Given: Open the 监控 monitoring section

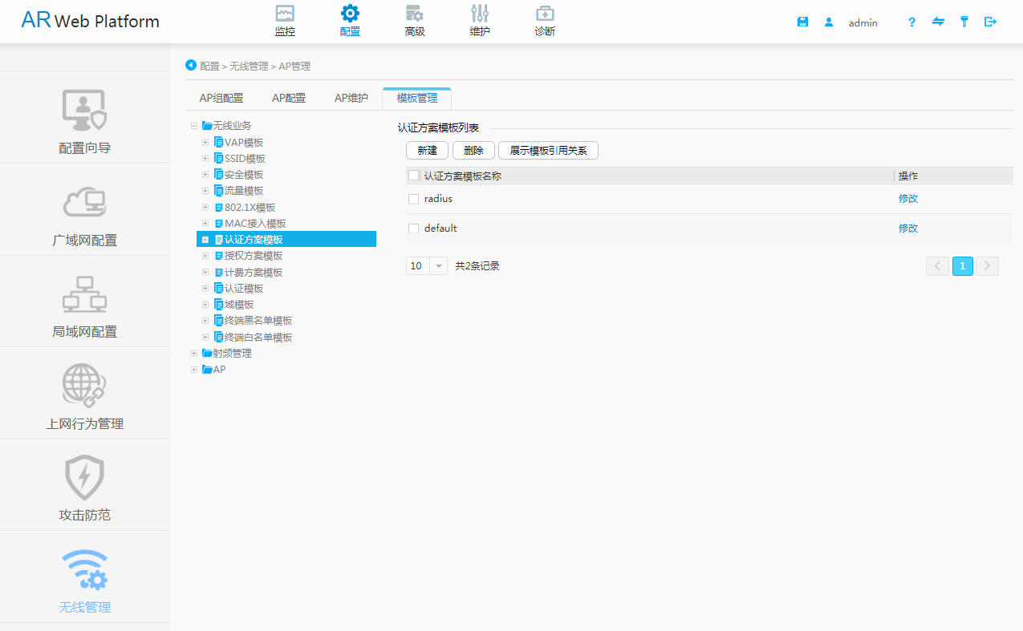Looking at the screenshot, I should pos(285,20).
